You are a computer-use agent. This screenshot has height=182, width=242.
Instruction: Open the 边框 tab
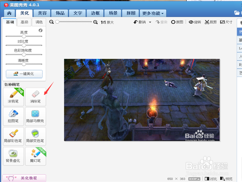[x=95, y=13]
